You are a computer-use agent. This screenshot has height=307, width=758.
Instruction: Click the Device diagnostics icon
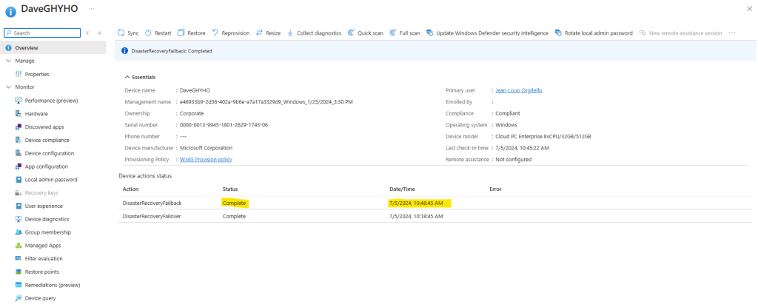[x=19, y=219]
